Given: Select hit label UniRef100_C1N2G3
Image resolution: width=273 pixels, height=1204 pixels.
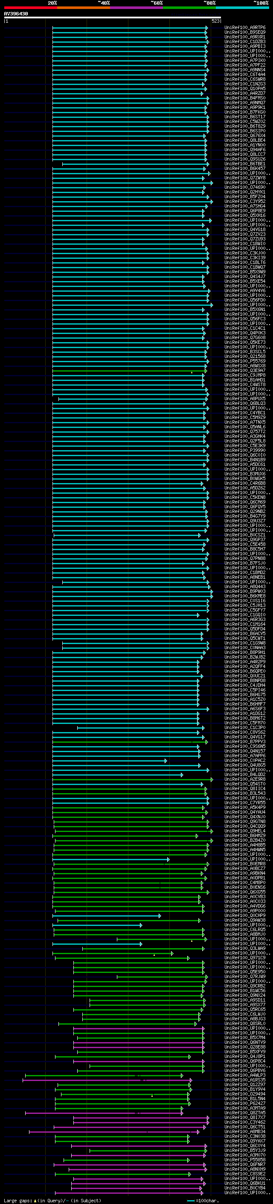Looking at the screenshot, I should coord(245,84).
